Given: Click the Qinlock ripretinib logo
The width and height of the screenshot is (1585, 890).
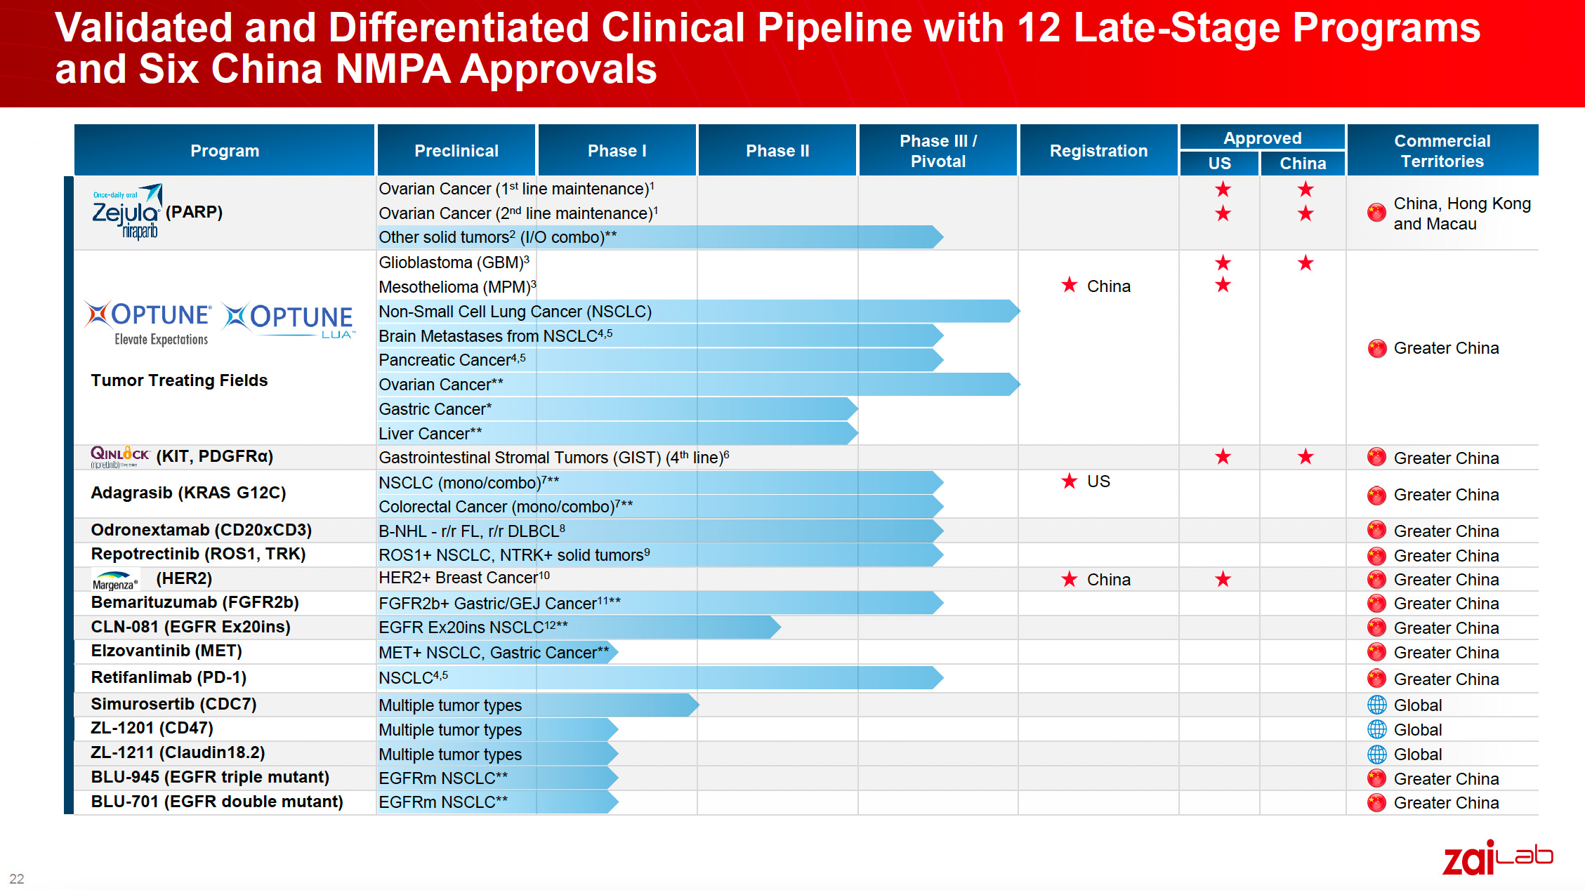Looking at the screenshot, I should point(119,457).
